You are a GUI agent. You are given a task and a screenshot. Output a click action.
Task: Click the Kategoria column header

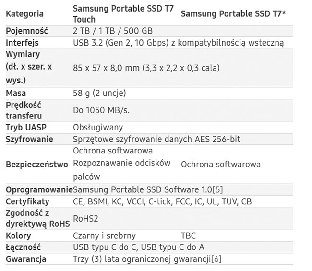pos(24,14)
